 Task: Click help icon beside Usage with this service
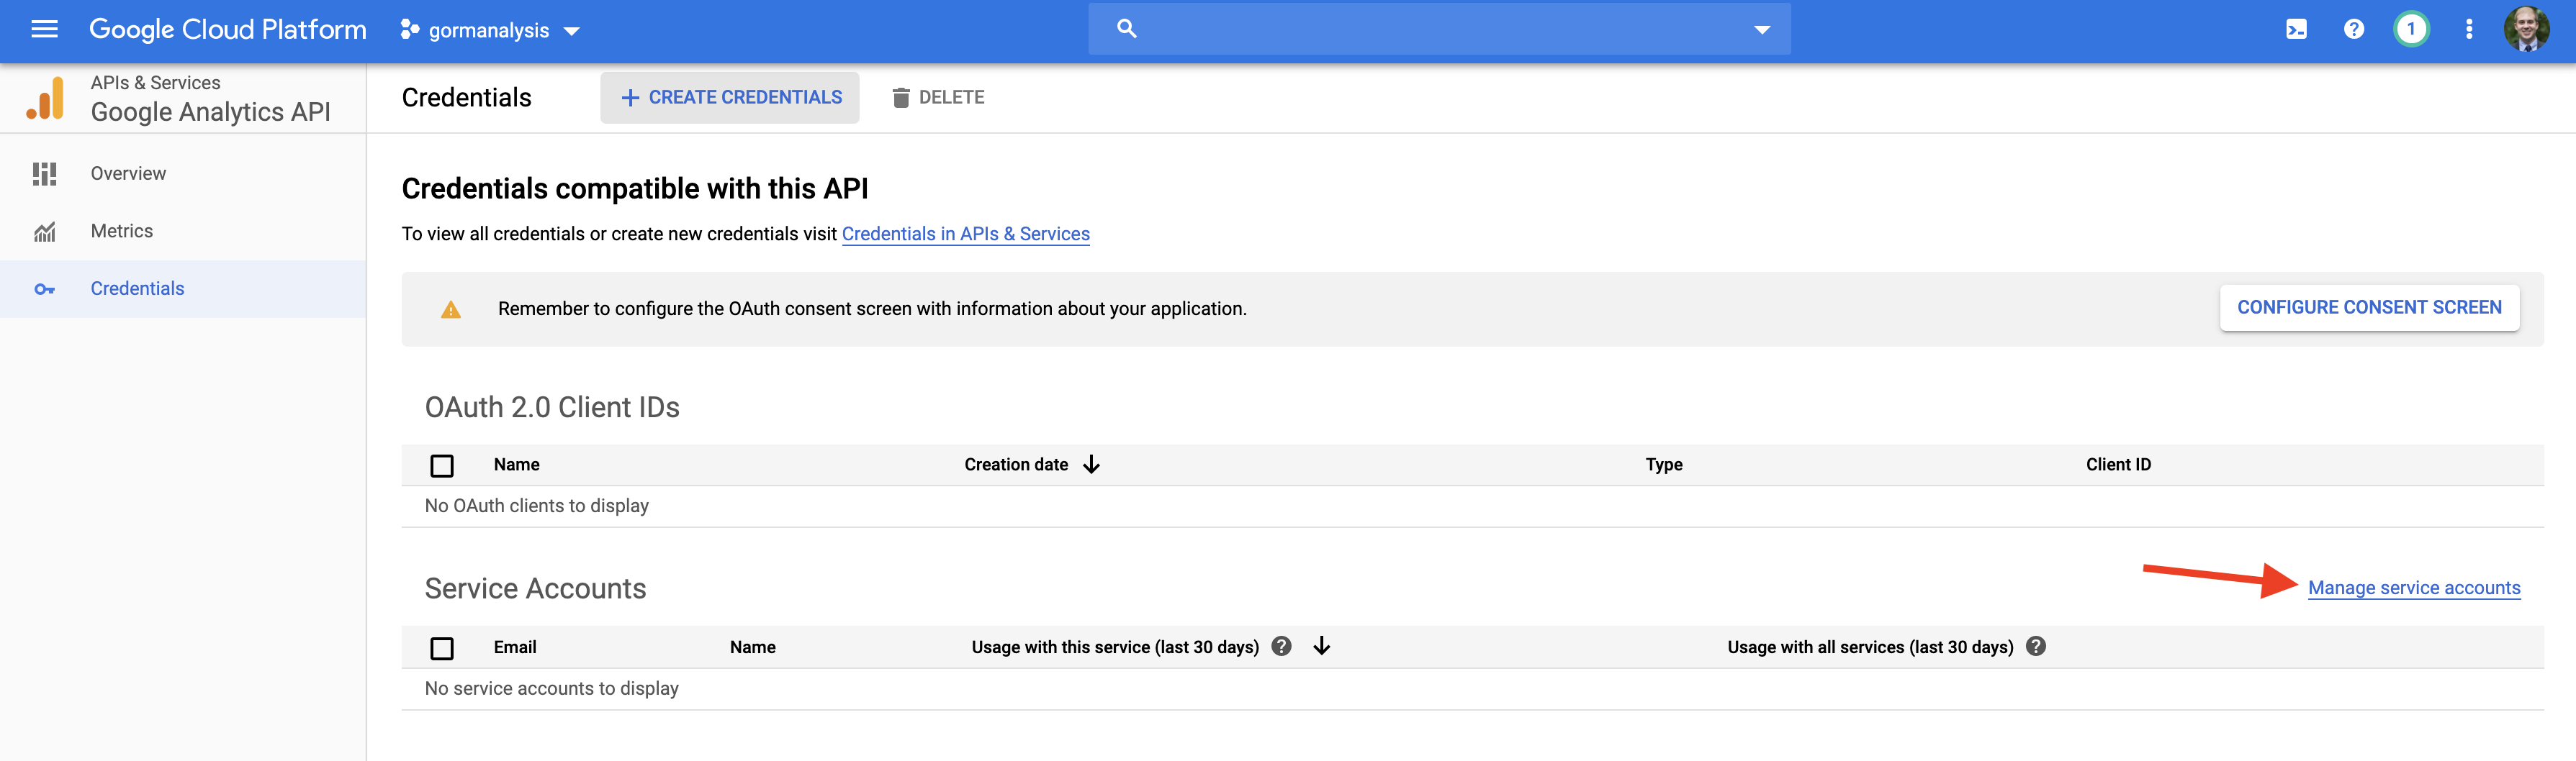(x=1281, y=646)
